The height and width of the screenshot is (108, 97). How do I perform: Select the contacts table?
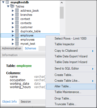coord(26,23)
